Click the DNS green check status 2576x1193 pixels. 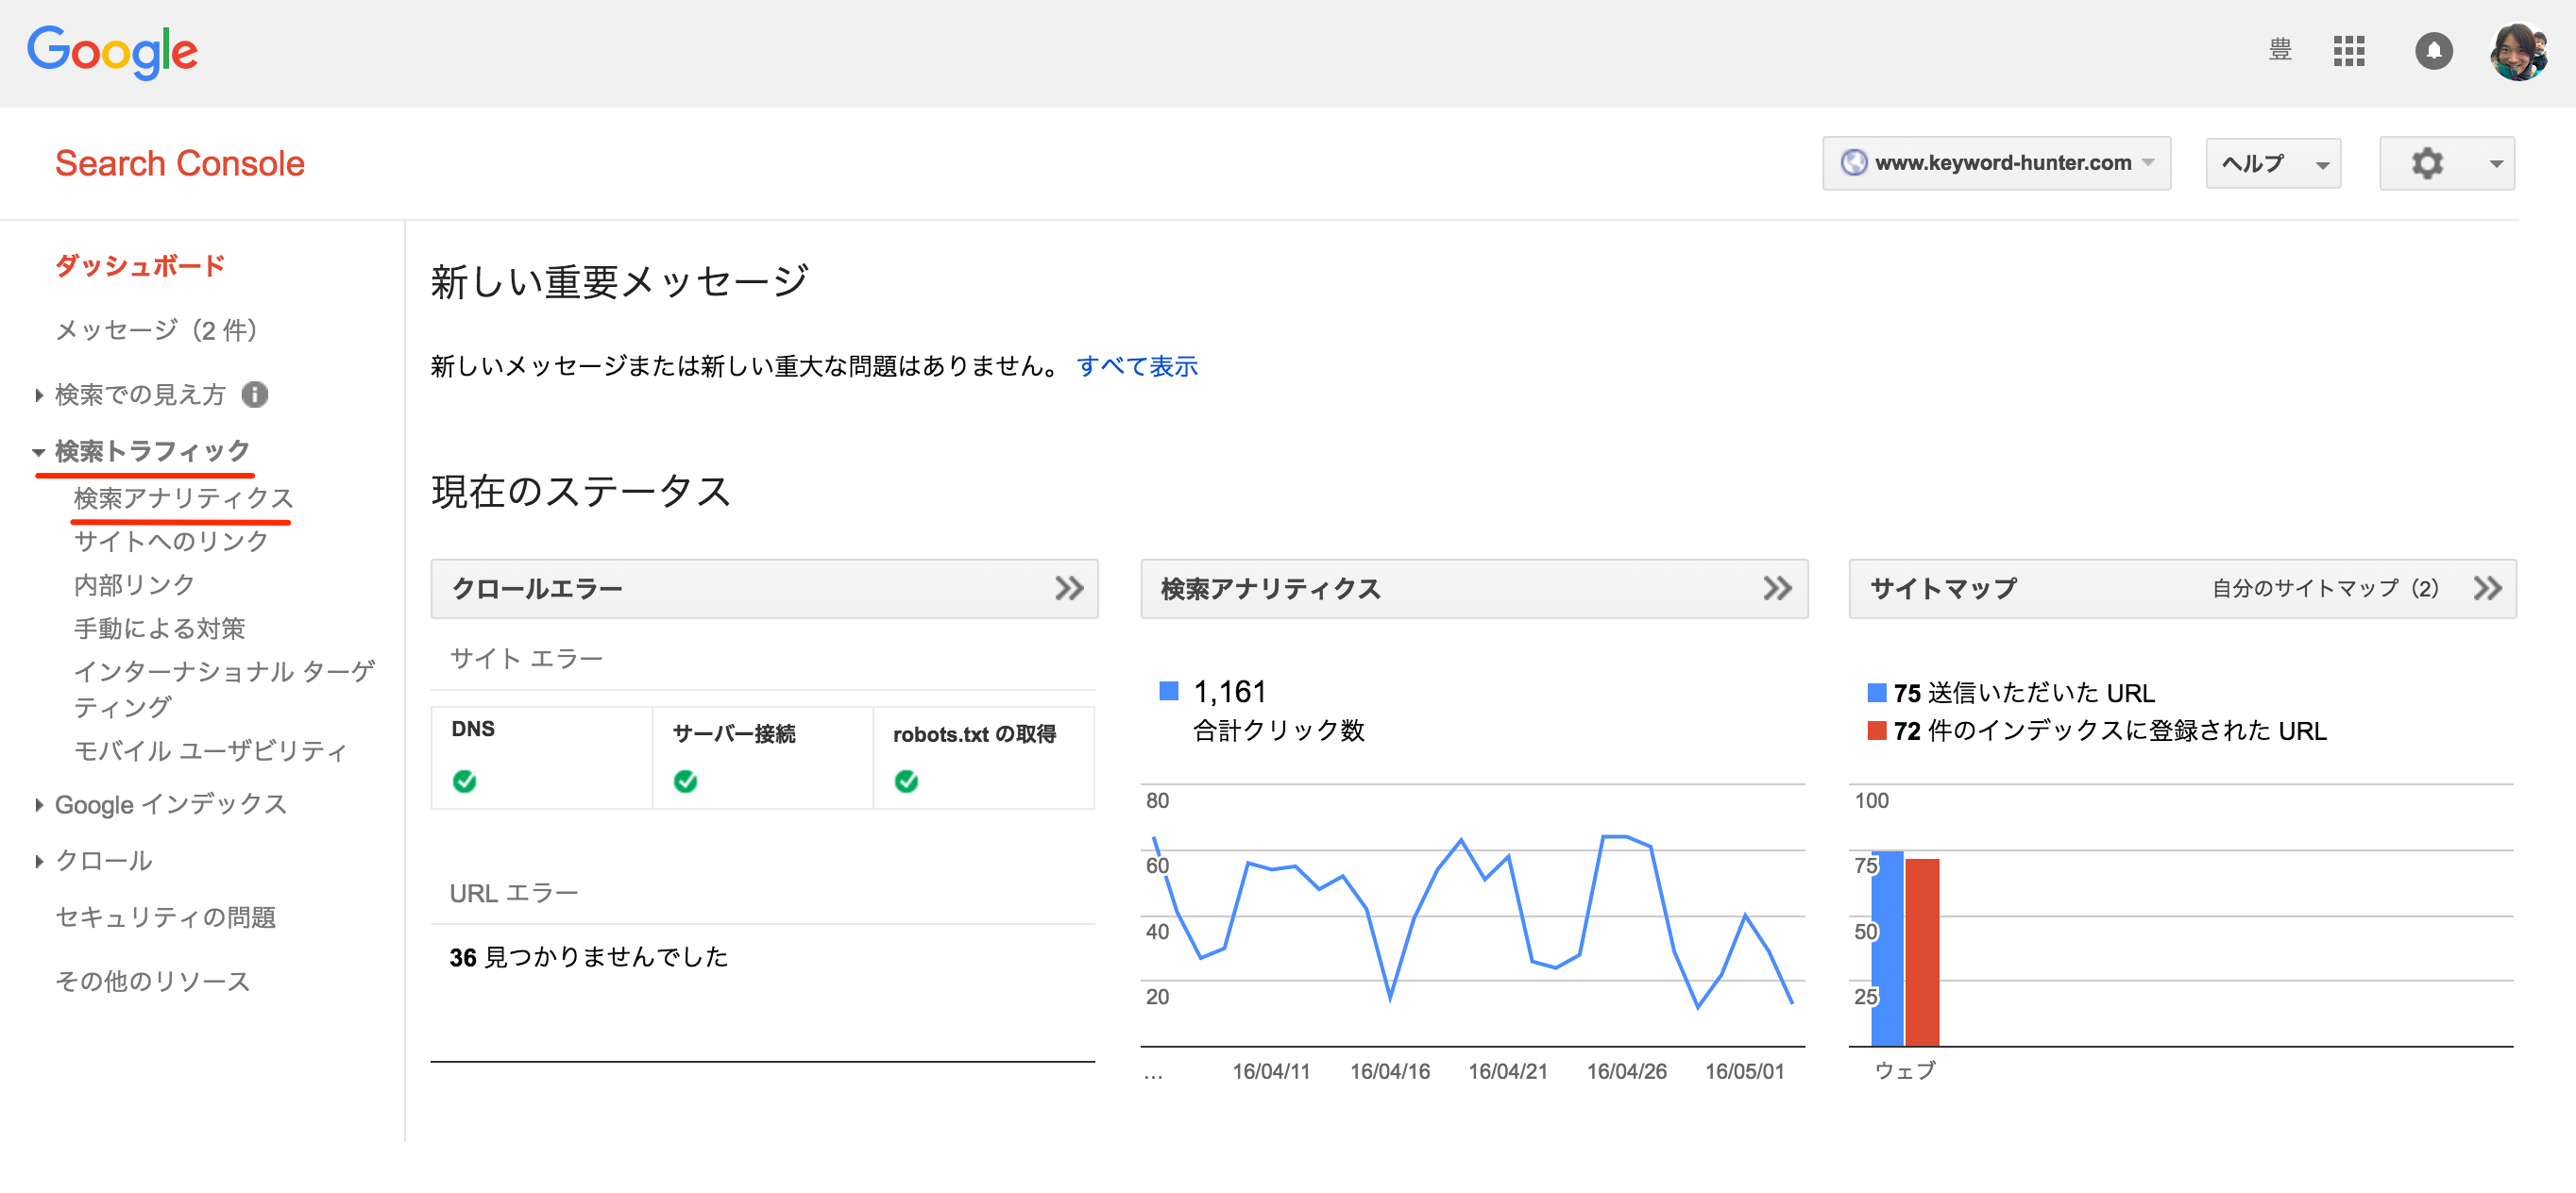[x=464, y=781]
